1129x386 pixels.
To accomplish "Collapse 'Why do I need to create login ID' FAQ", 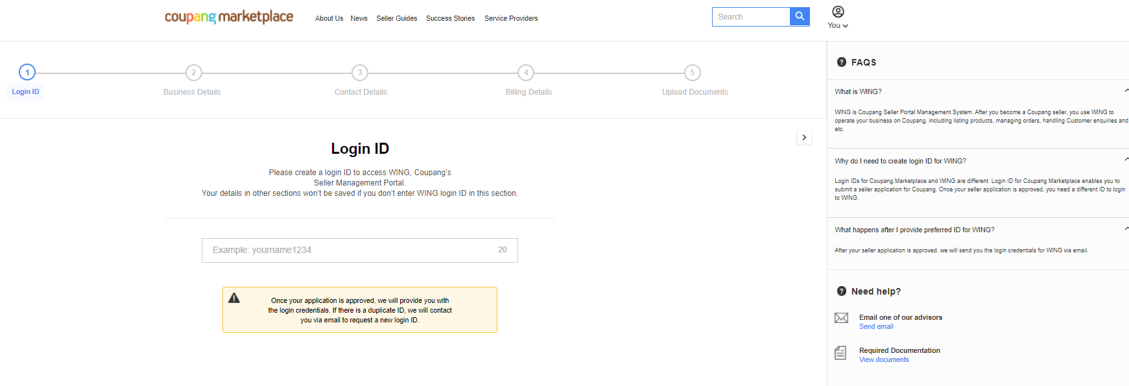I will pos(1125,160).
